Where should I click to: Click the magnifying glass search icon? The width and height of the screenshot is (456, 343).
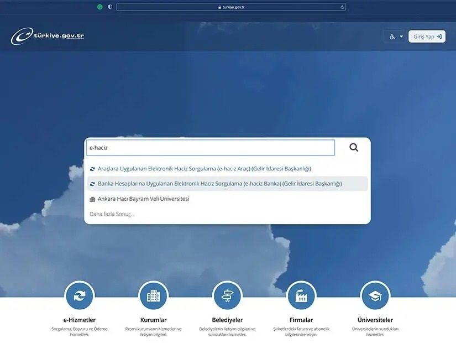(354, 147)
